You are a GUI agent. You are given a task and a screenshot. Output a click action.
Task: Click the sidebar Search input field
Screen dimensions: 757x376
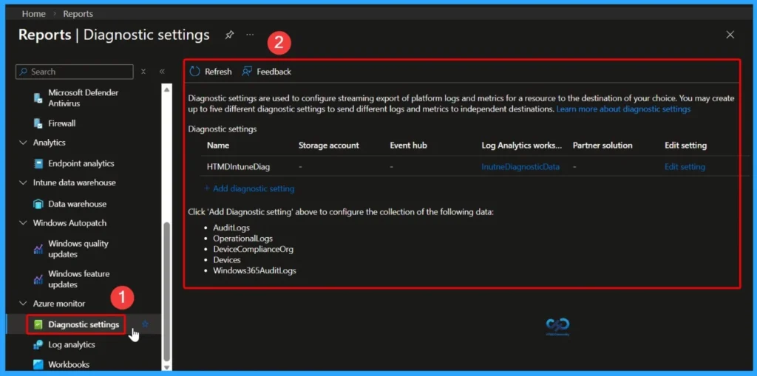[x=75, y=72]
